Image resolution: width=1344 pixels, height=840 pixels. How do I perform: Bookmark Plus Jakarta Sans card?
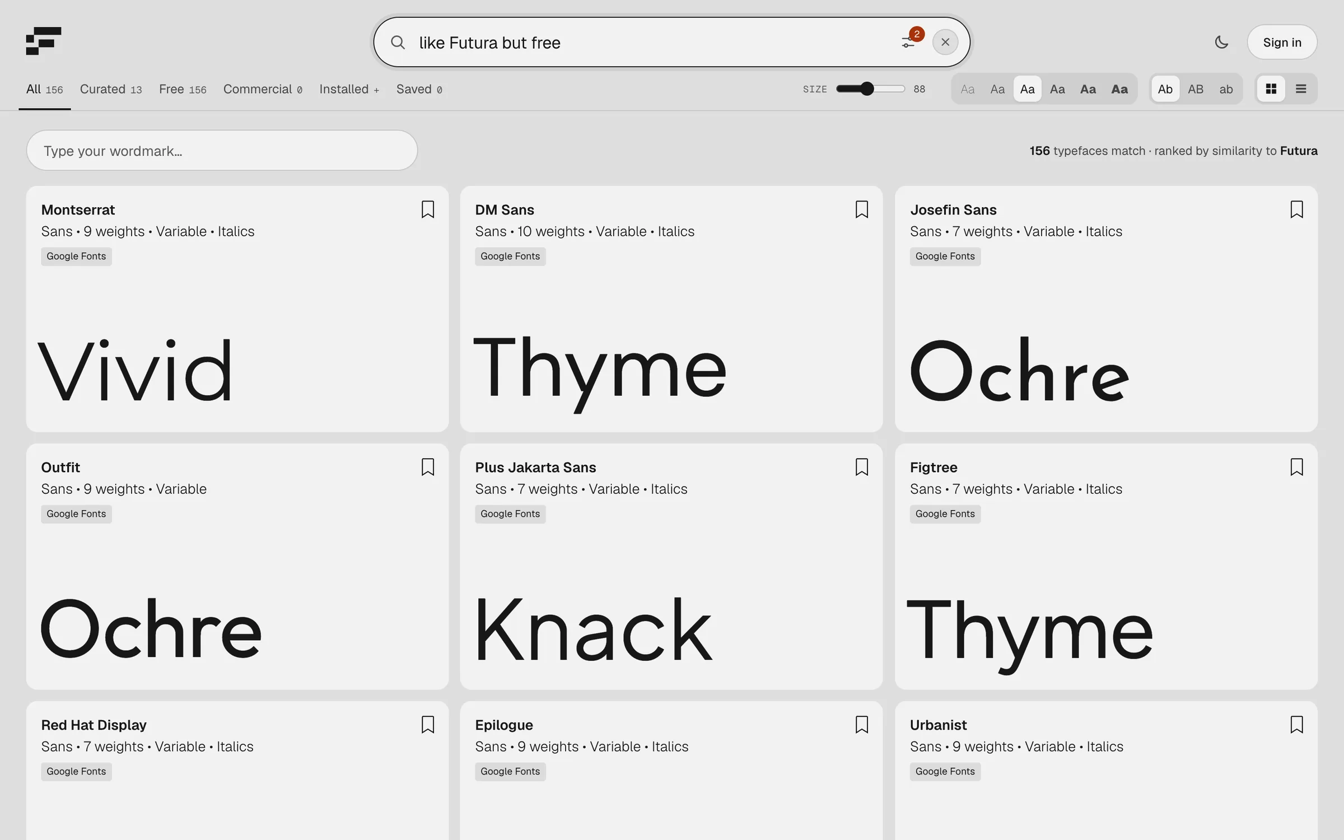[862, 467]
